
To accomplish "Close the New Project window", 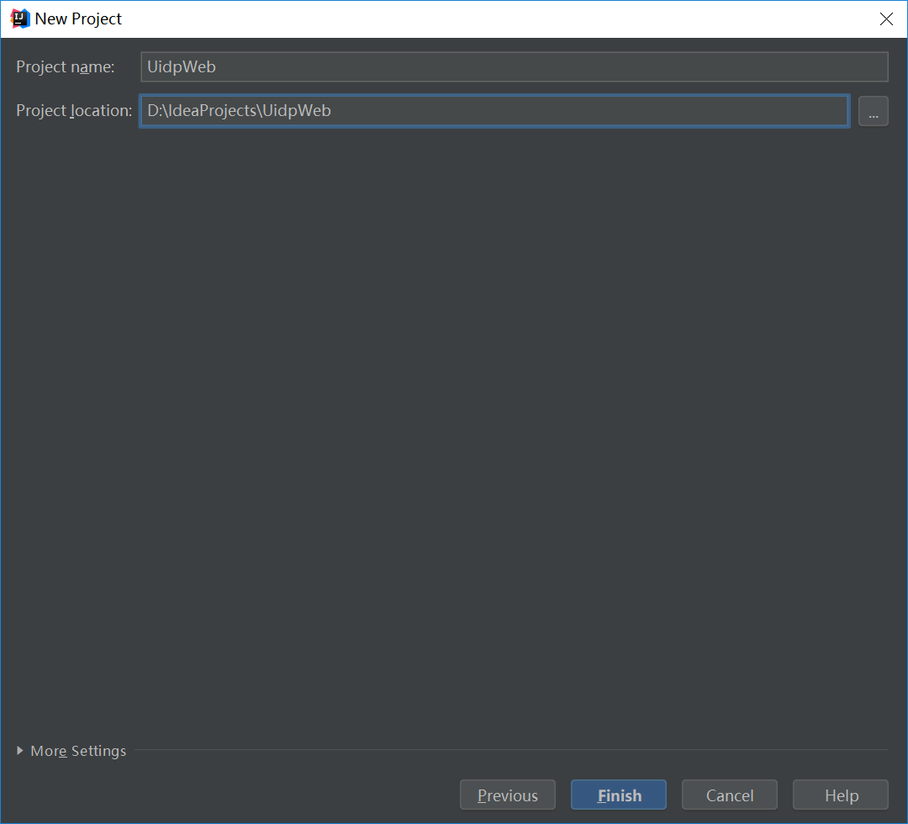I will coord(886,19).
